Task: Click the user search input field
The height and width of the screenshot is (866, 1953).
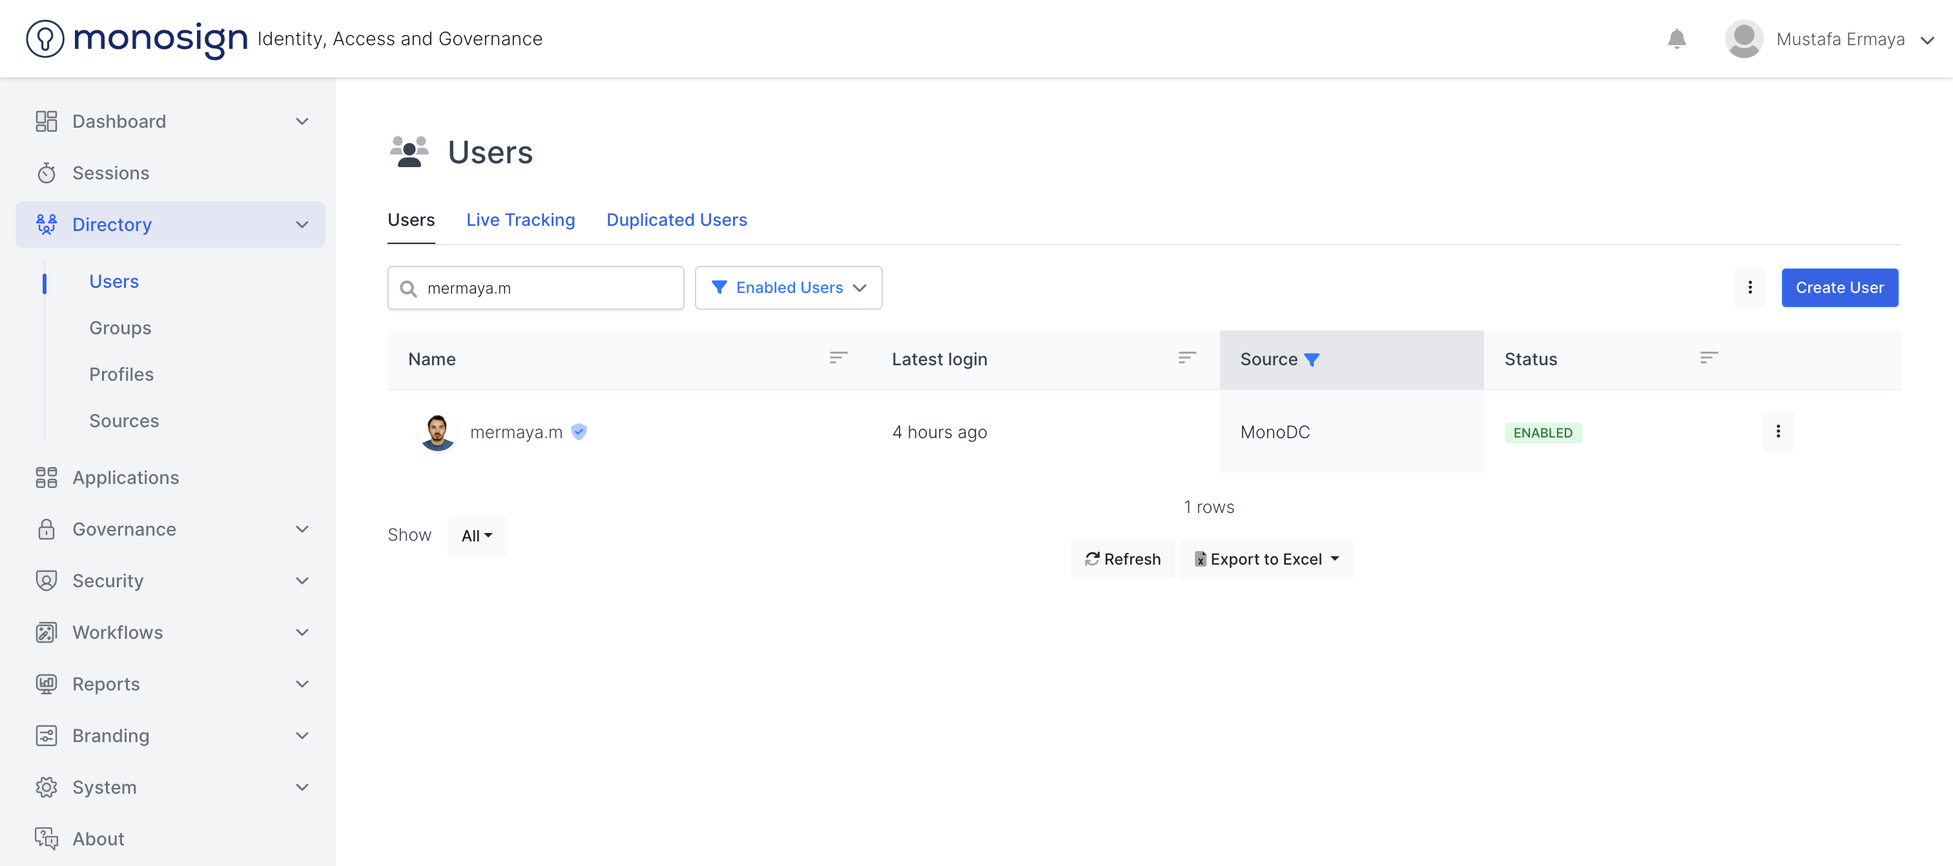Action: coord(546,288)
